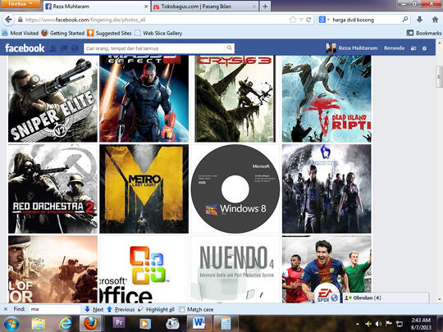Open a new tab with plus button

tap(265, 7)
